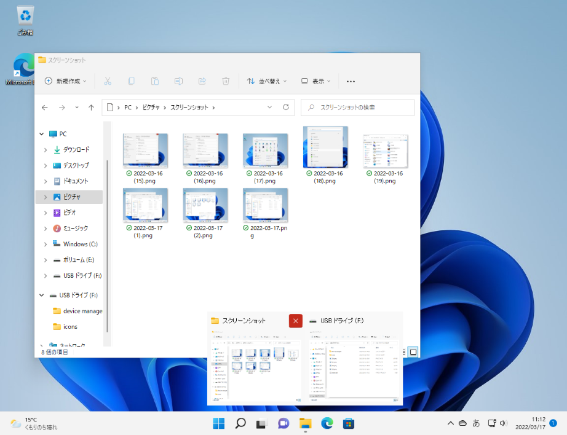567x435 pixels.
Task: Click スクリーンショット in address breadcrumb
Action: pyautogui.click(x=189, y=108)
